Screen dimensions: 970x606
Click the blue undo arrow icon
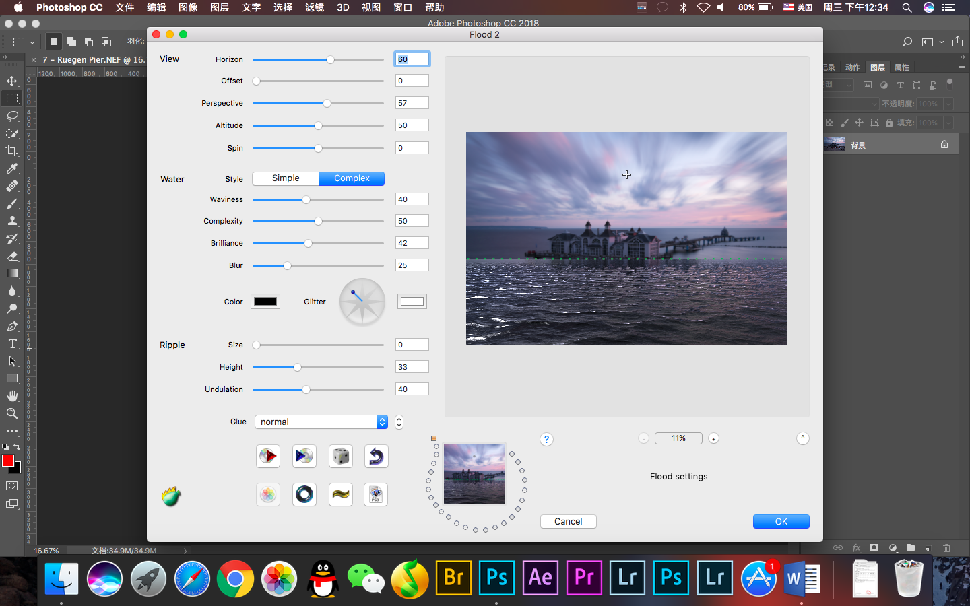tap(376, 457)
